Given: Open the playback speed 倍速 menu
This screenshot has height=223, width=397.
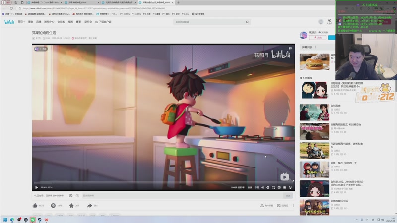Looking at the screenshot, I should (x=250, y=188).
